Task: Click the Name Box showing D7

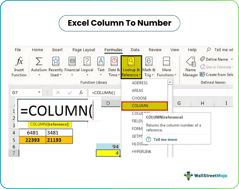Action: (26, 93)
